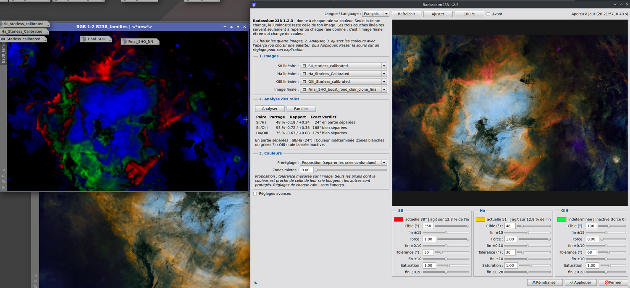Open the Langue / Language dropdown
The image size is (630, 288).
375,14
